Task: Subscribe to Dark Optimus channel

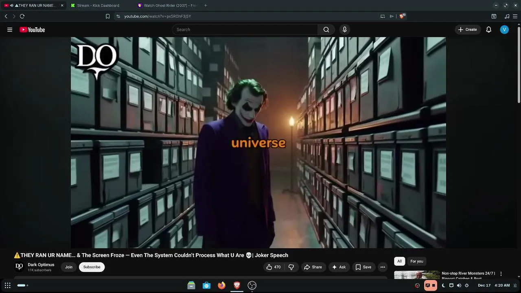Action: pos(92,267)
